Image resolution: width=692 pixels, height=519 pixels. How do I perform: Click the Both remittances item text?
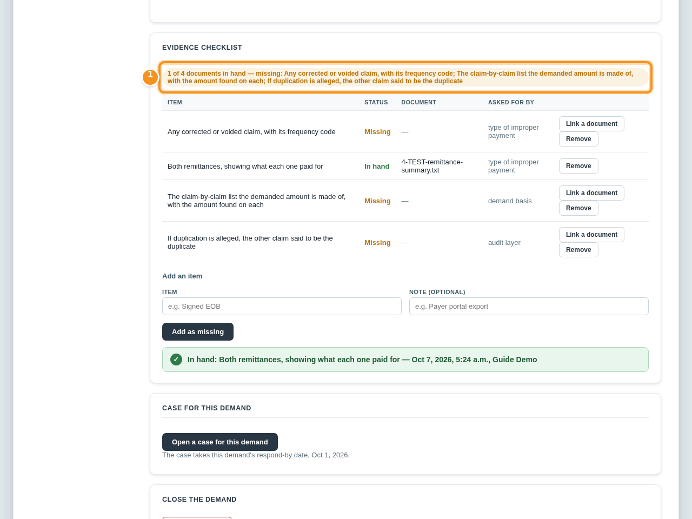tap(245, 167)
